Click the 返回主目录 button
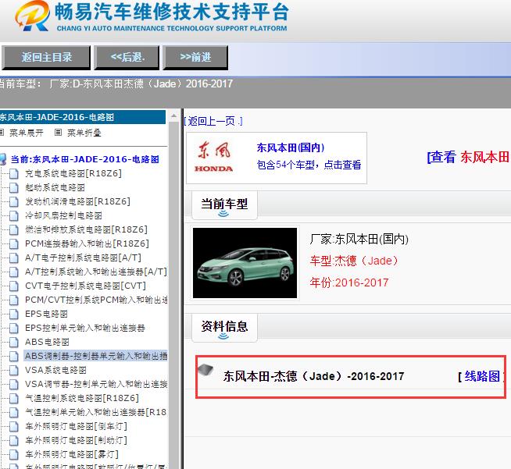 point(46,58)
